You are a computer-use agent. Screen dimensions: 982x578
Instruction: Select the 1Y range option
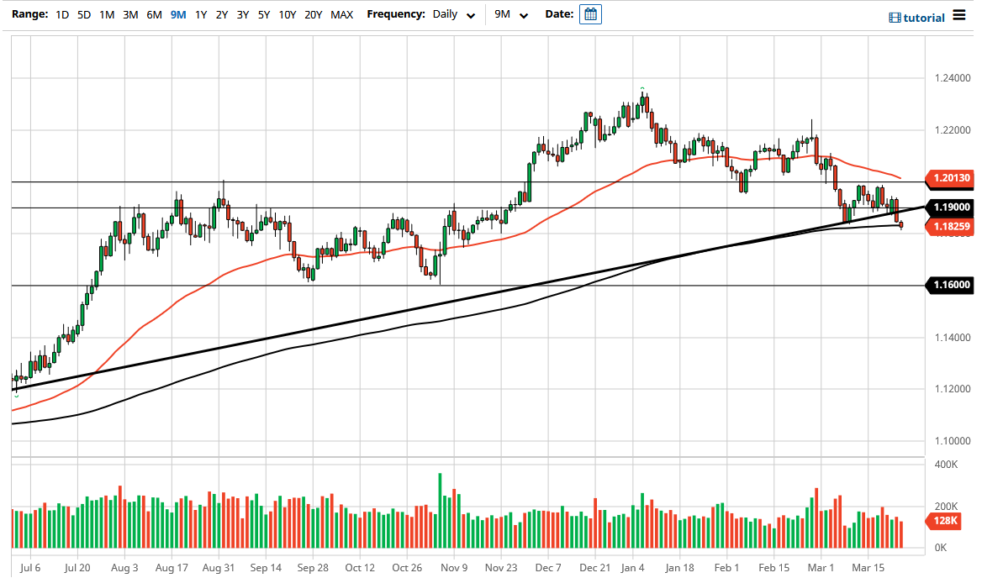(x=200, y=14)
